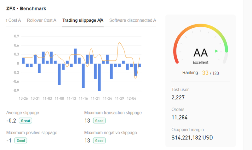Click the Orders value 11,284
Screen dimensions: 252x150
pyautogui.click(x=179, y=117)
